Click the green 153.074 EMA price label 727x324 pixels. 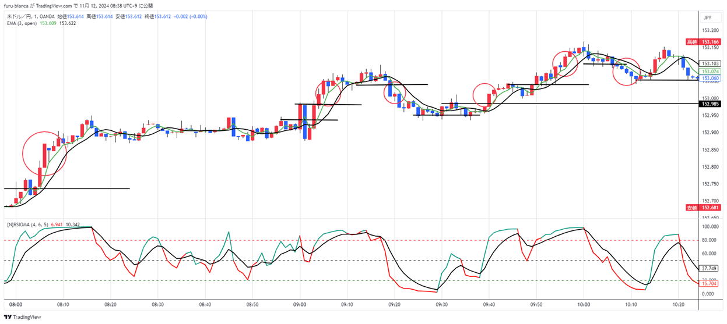pos(710,71)
